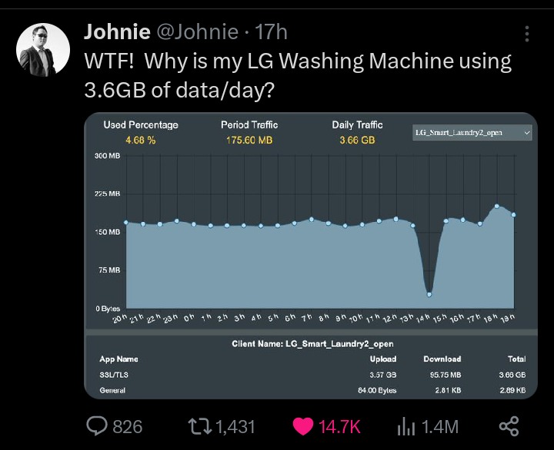Click the 17h timestamp link
The image size is (554, 450).
271,32
